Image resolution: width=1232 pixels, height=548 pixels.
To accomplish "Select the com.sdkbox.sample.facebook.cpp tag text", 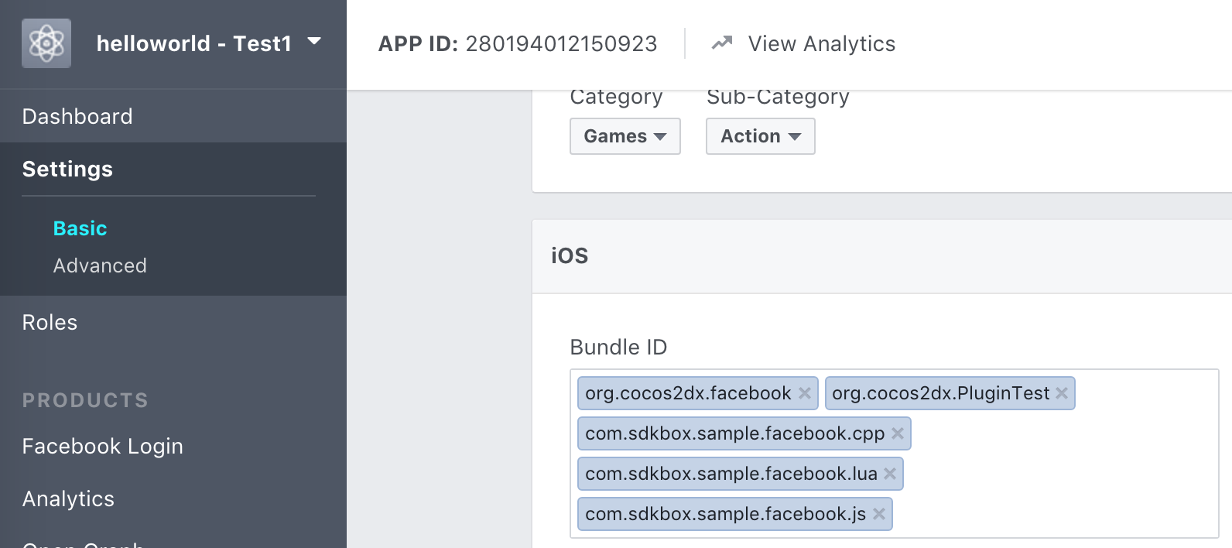I will pyautogui.click(x=734, y=433).
